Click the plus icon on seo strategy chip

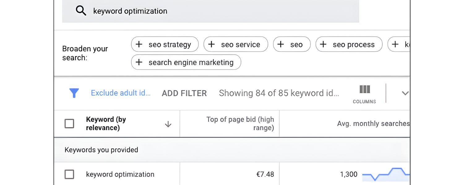(139, 44)
